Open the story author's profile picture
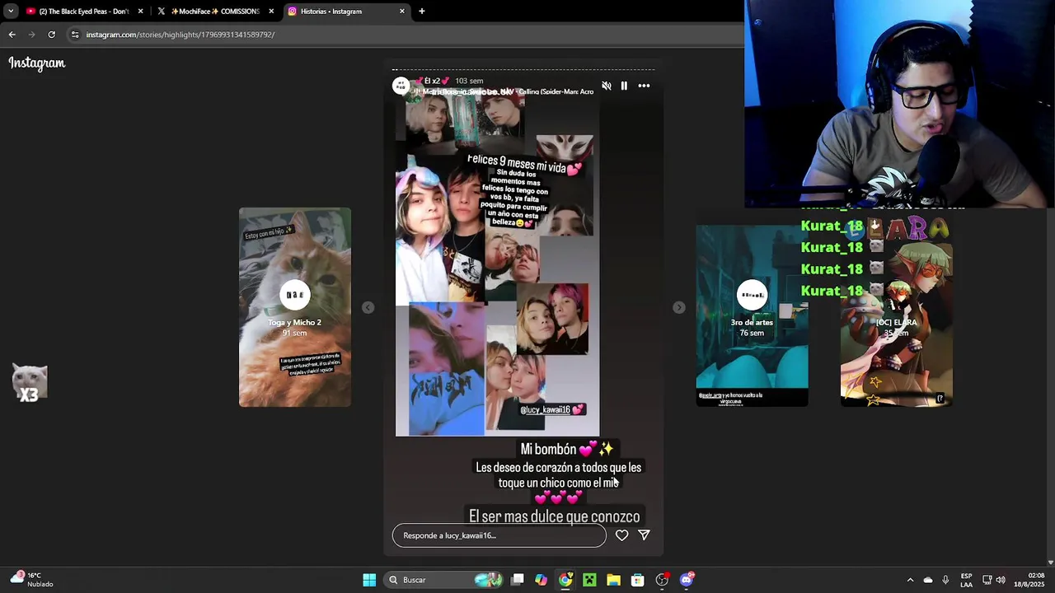 coord(401,86)
